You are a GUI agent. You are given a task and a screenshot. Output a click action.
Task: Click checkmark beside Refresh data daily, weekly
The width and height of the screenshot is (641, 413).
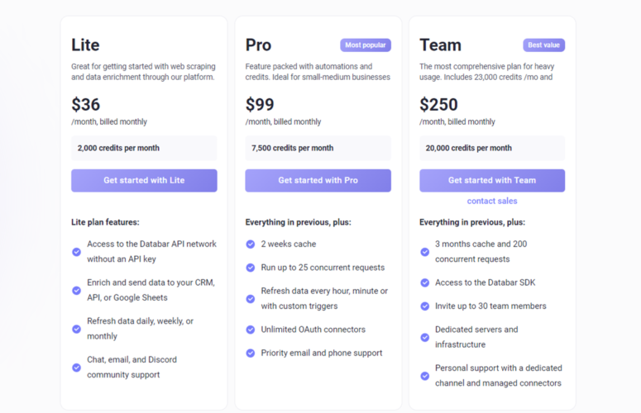click(x=76, y=329)
